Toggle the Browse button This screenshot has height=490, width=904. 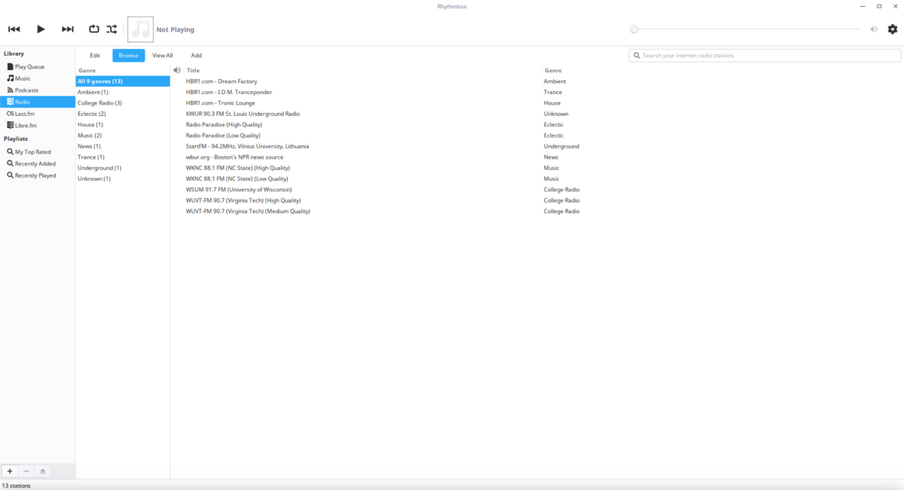tap(129, 56)
